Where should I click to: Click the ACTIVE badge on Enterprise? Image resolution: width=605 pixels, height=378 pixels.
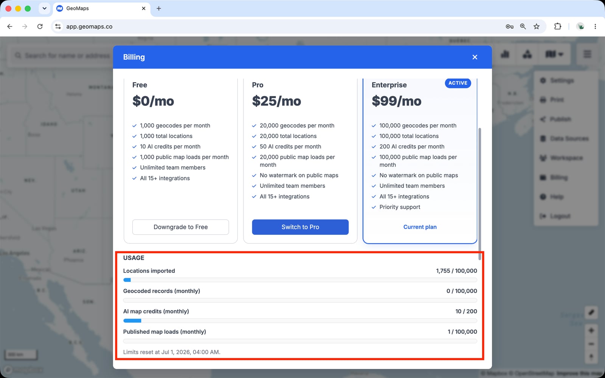pyautogui.click(x=458, y=83)
